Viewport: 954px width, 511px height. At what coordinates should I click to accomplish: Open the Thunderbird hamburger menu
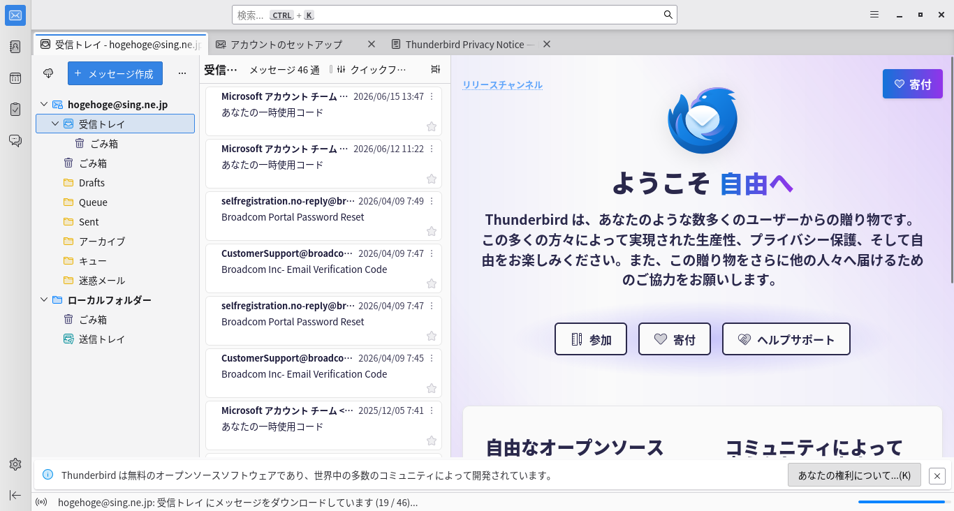click(874, 15)
